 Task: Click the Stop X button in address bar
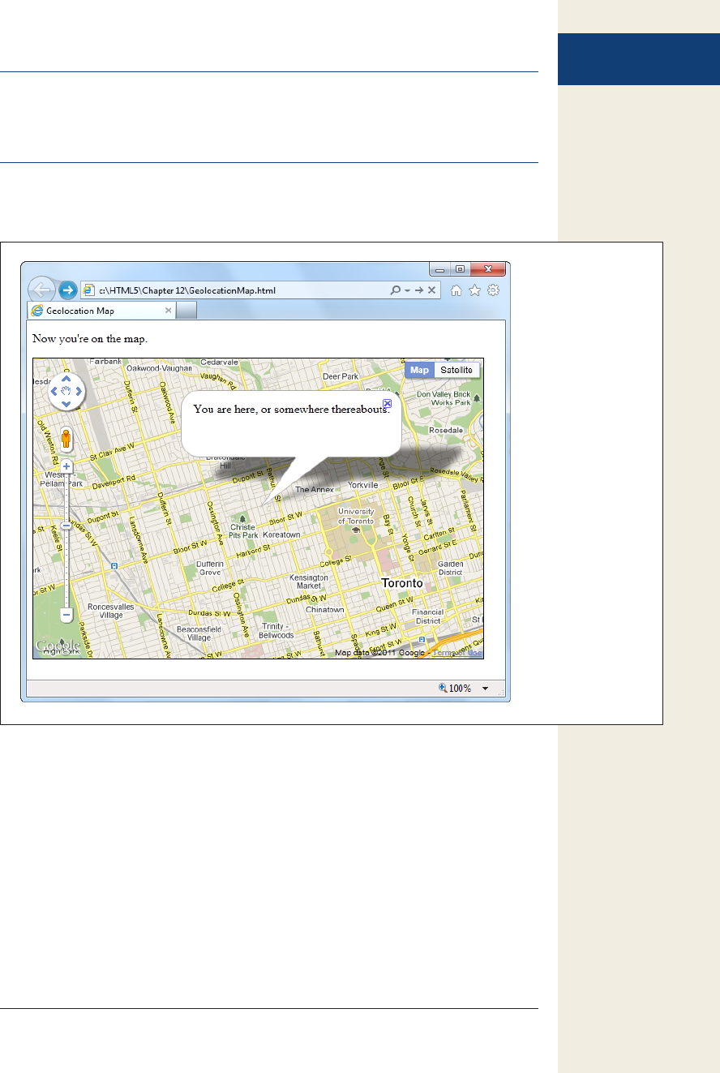pos(432,290)
